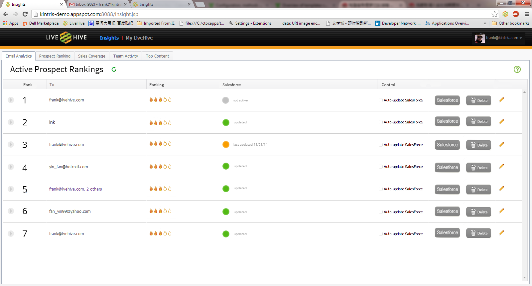Screen dimensions: 532x286
Task: Open the Top Content tab
Action: click(158, 56)
